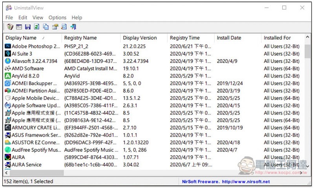Viewport: 314px width, 188px height.
Task: Sort by the Display Name column header
Action: [32, 38]
